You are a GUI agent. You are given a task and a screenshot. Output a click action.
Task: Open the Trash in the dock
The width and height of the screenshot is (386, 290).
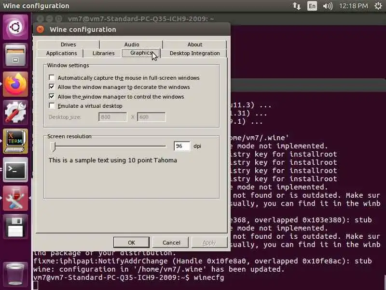[x=15, y=274]
